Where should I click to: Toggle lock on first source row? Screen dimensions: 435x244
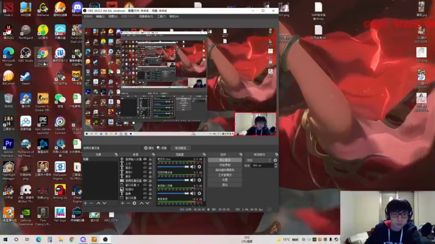coord(150,159)
